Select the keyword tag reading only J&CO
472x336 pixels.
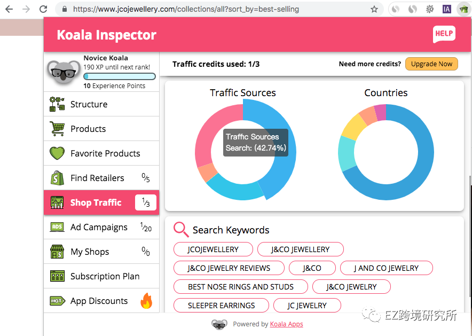pyautogui.click(x=312, y=268)
